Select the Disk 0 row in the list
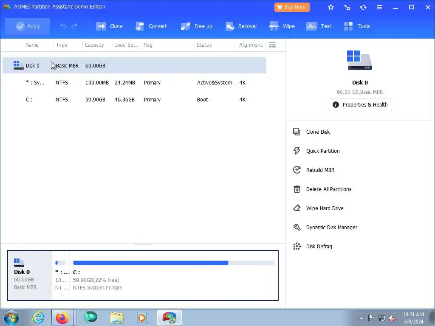 134,65
